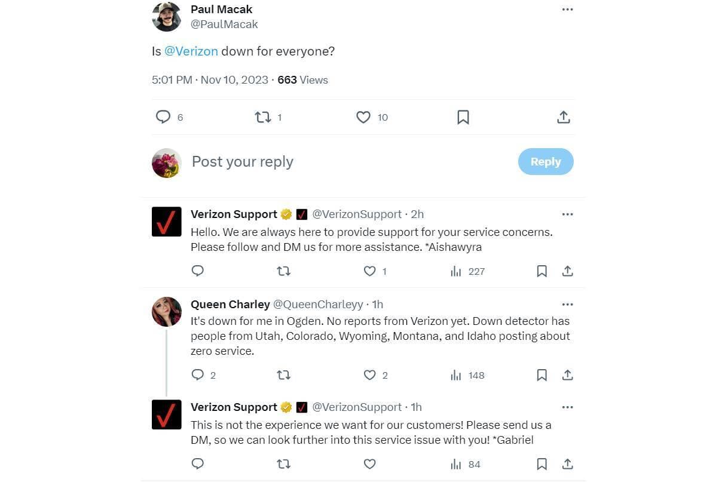Retweet Queen Charley's reply
This screenshot has height=485, width=728.
[283, 375]
